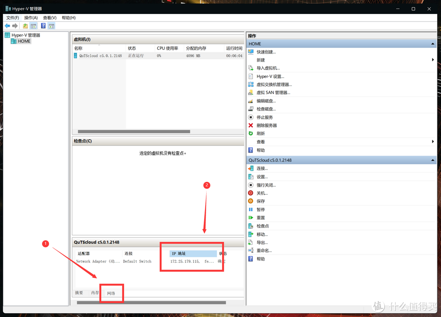Click the virtual machines list horizontal scrollbar

coord(134,132)
